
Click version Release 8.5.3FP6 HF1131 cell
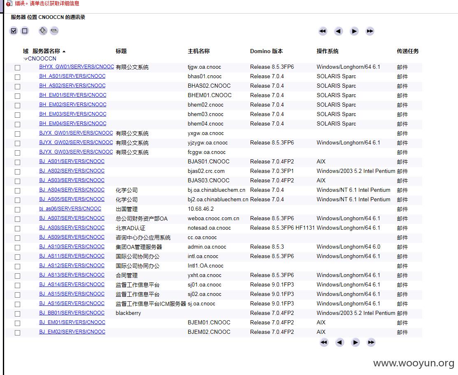coord(282,228)
